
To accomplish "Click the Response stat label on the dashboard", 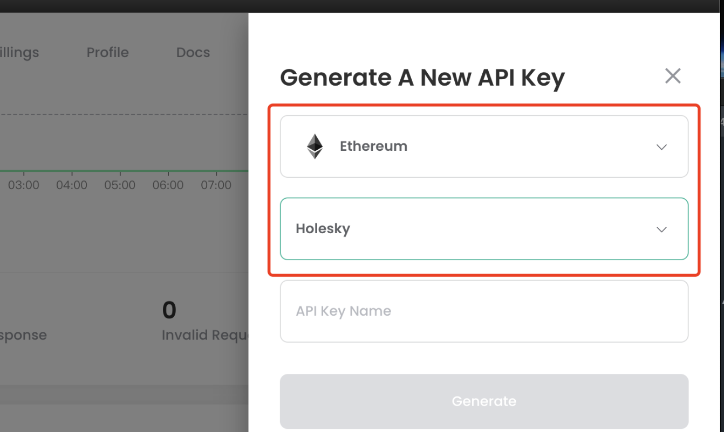I will tap(23, 335).
